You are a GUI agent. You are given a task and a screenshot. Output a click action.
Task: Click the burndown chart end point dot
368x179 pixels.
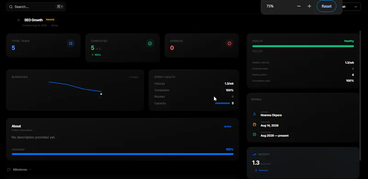click(x=101, y=94)
